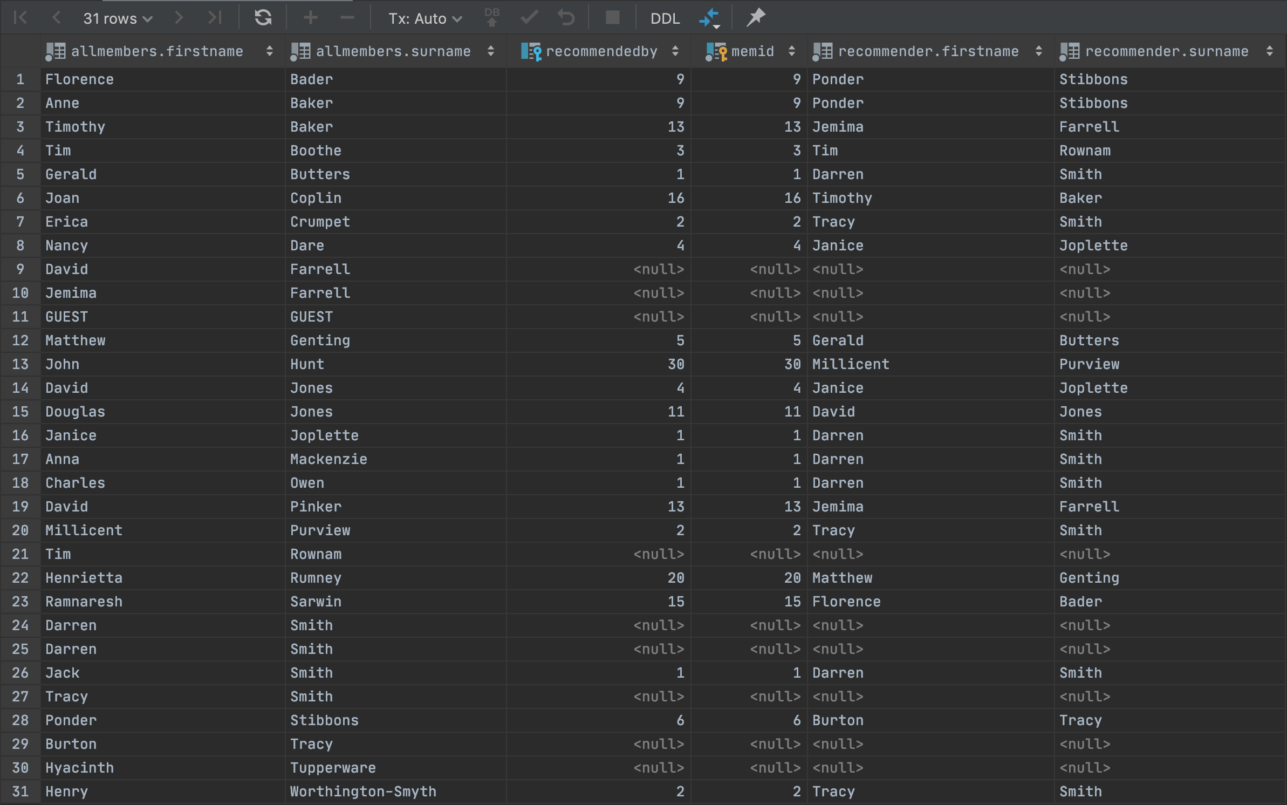Image resolution: width=1287 pixels, height=805 pixels.
Task: Toggle sort on recommender.surname column
Action: 1269,51
